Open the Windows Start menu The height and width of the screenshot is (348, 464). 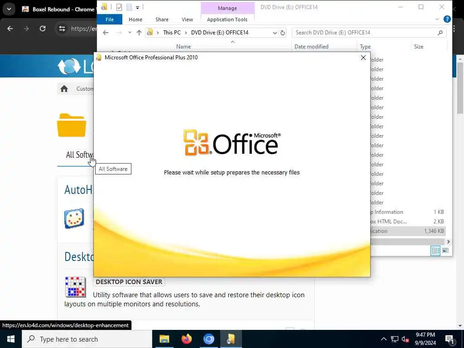coord(11,339)
